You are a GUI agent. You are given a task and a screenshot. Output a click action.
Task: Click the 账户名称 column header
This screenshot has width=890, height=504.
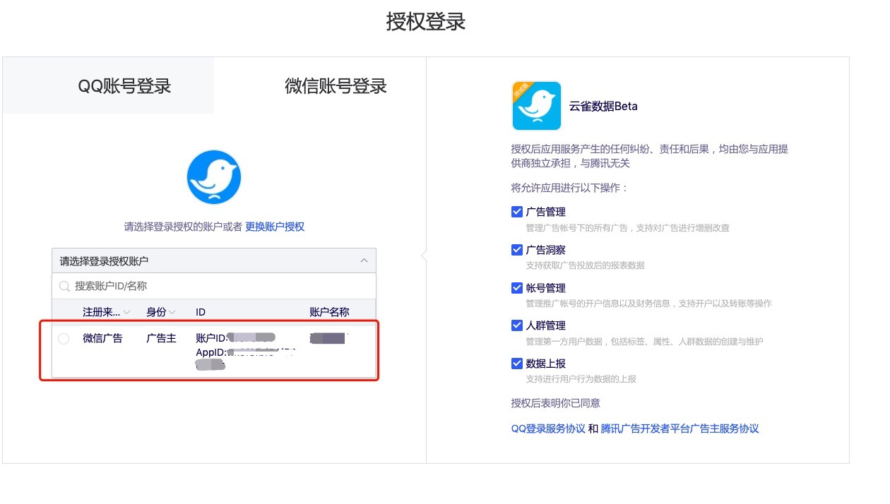[x=329, y=312]
